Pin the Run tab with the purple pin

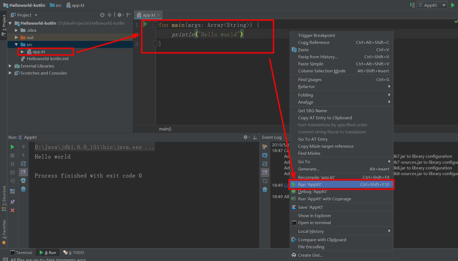pos(12,202)
